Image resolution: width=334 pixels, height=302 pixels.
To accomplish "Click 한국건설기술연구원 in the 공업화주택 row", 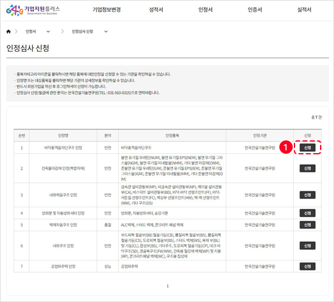I will (260, 266).
